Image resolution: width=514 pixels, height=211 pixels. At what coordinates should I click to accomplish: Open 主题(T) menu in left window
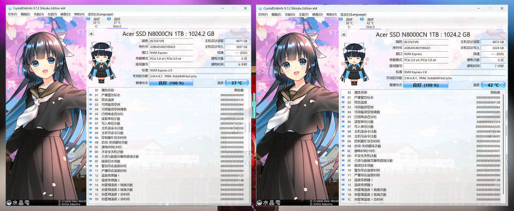tap(52, 14)
